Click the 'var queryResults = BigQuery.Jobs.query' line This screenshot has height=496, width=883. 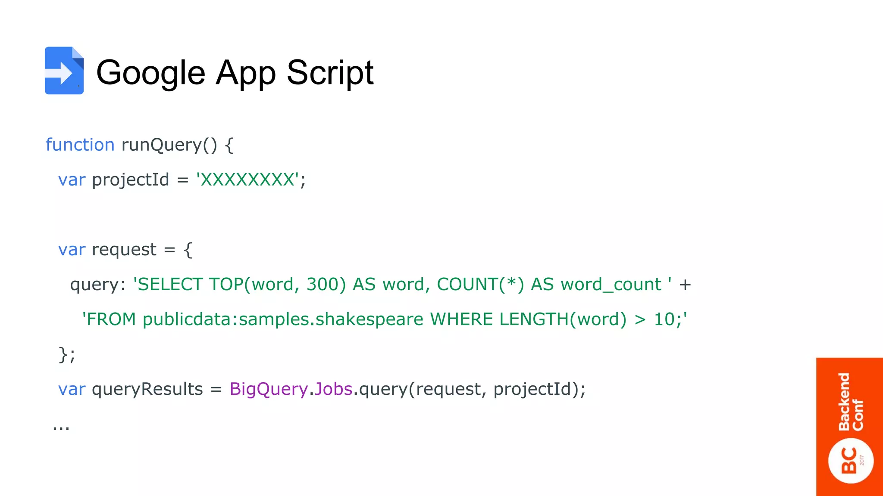tap(322, 389)
